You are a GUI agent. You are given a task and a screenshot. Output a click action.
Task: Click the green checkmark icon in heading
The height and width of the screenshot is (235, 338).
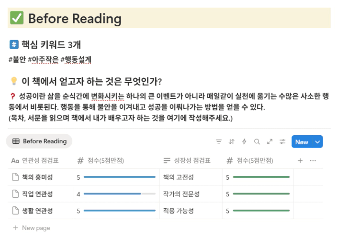pos(17,19)
